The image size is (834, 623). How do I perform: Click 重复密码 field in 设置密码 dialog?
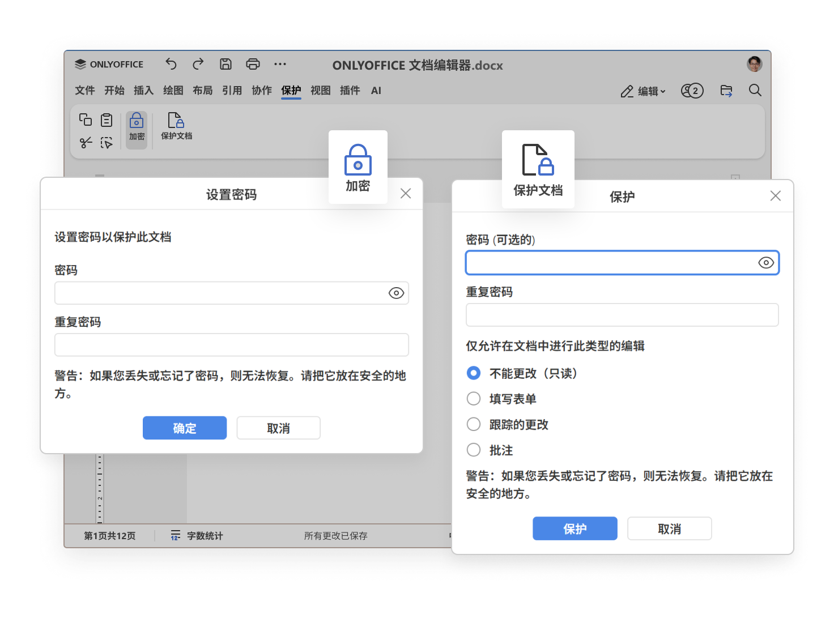click(232, 345)
